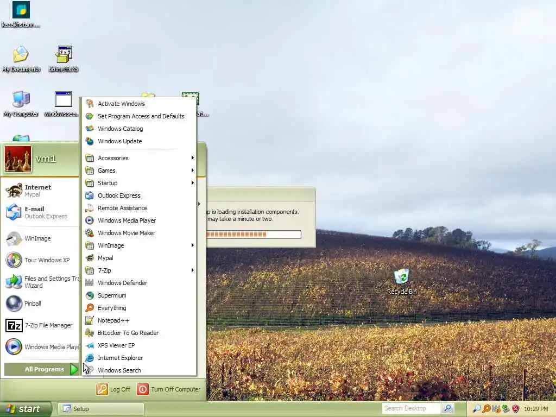This screenshot has width=556, height=417.
Task: Open Files and Settings Transfer Wizard
Action: 41,282
